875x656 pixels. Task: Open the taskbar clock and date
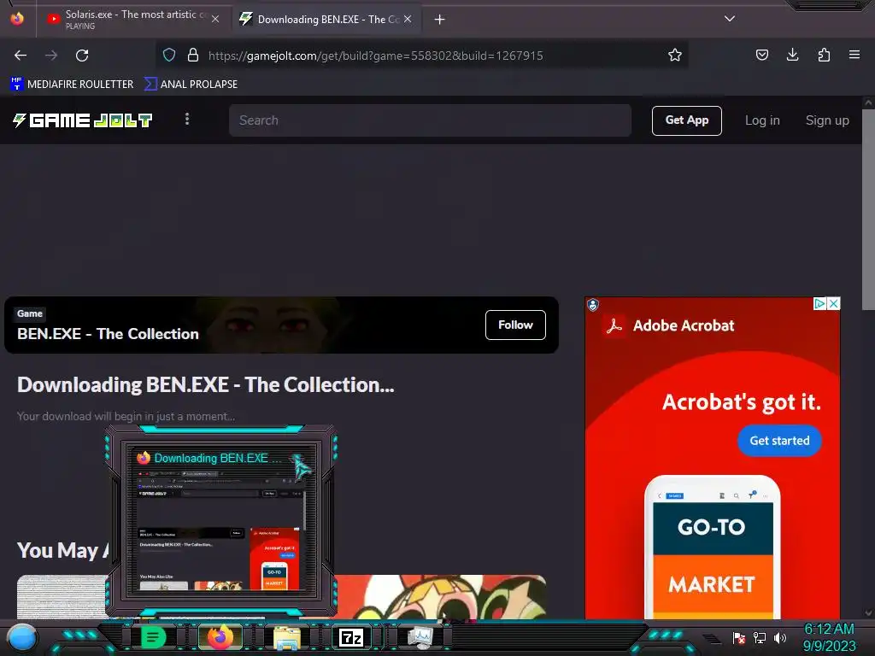point(829,637)
